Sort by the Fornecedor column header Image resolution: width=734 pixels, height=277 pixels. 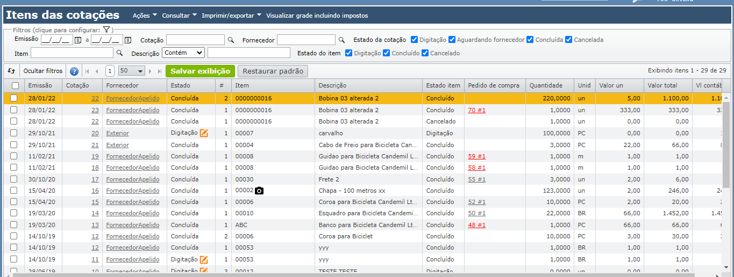coord(134,85)
